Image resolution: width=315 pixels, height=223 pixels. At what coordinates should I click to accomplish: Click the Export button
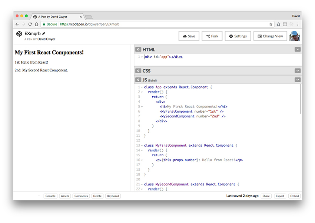coord(280,196)
